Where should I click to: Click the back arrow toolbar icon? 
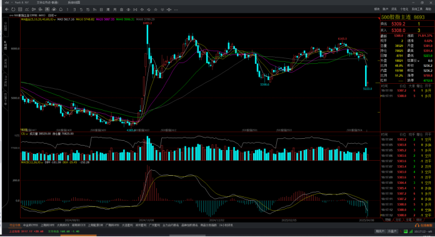click(x=7, y=9)
